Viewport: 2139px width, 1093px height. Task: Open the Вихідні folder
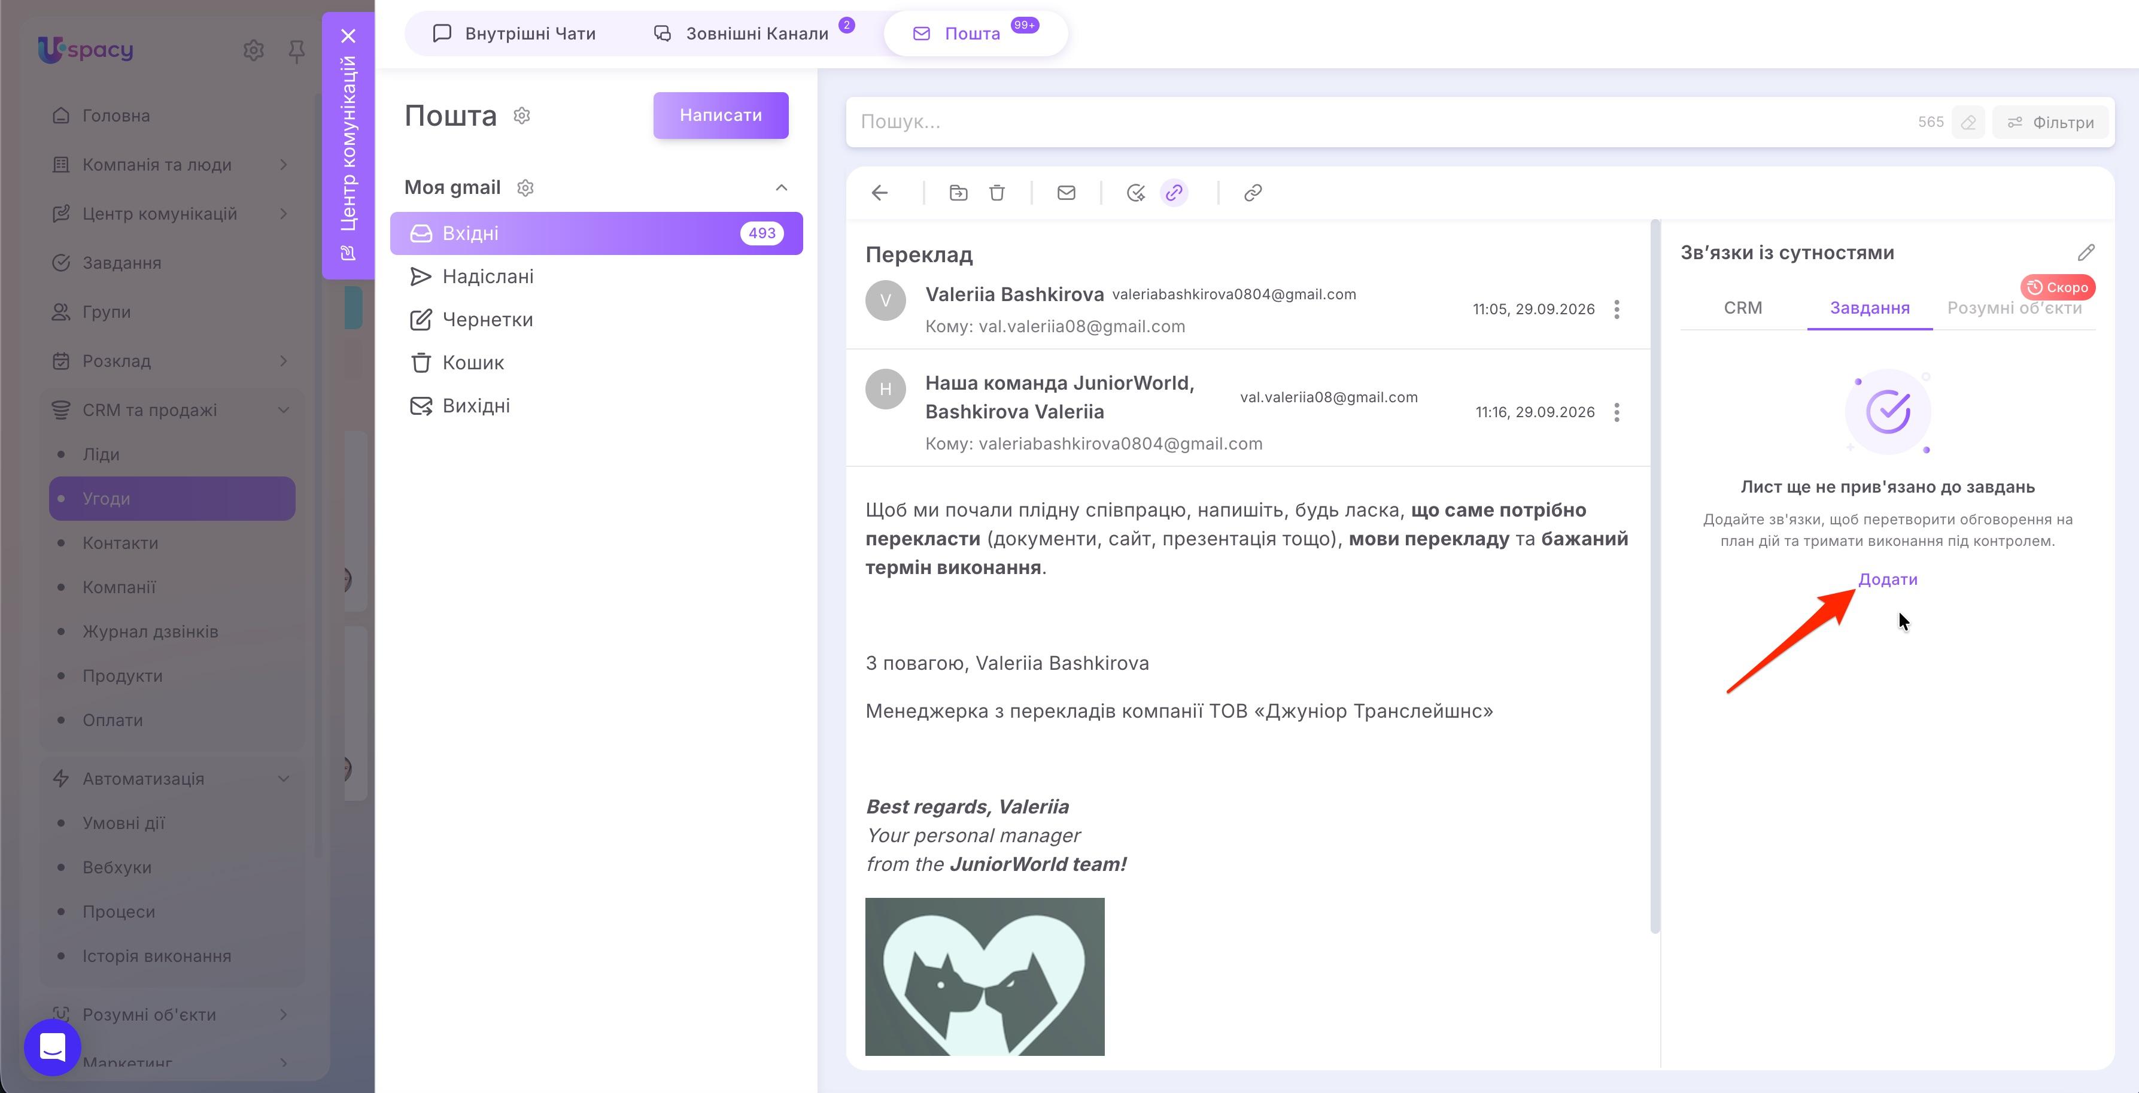[x=596, y=406]
